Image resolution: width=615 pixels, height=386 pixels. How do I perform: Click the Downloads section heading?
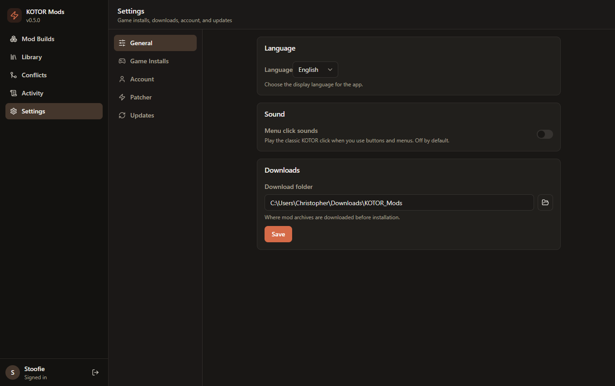[x=282, y=170]
